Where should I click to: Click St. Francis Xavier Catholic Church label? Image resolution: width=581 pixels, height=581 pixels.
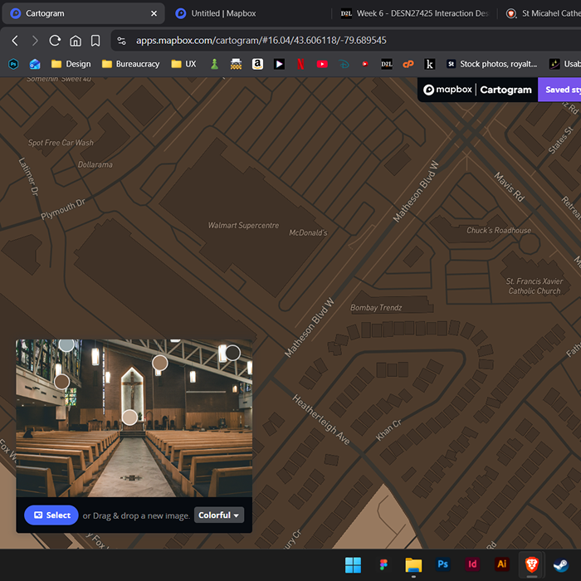(535, 286)
